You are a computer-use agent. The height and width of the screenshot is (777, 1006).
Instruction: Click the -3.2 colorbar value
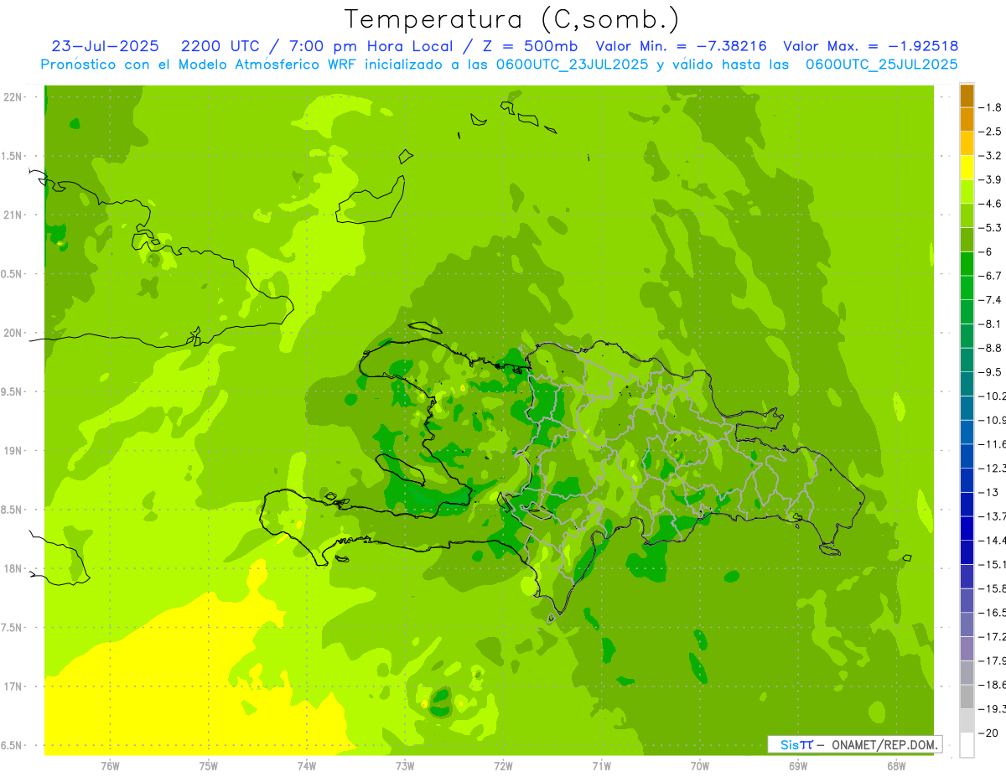click(x=990, y=156)
